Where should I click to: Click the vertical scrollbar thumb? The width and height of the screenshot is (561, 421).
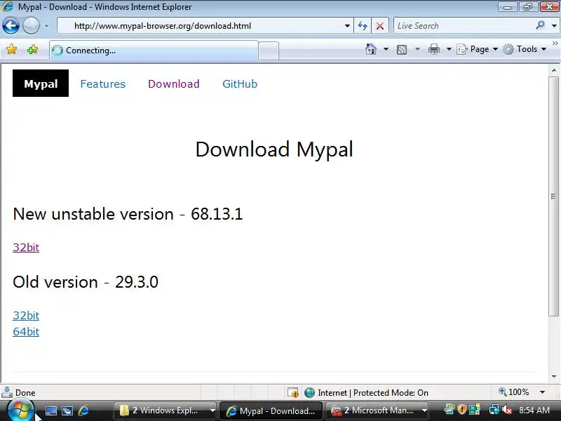click(554, 196)
